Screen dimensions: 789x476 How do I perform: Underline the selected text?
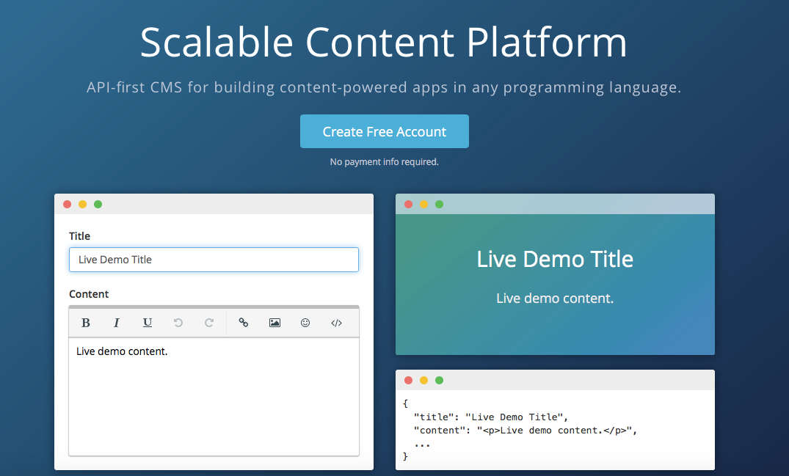[x=148, y=323]
